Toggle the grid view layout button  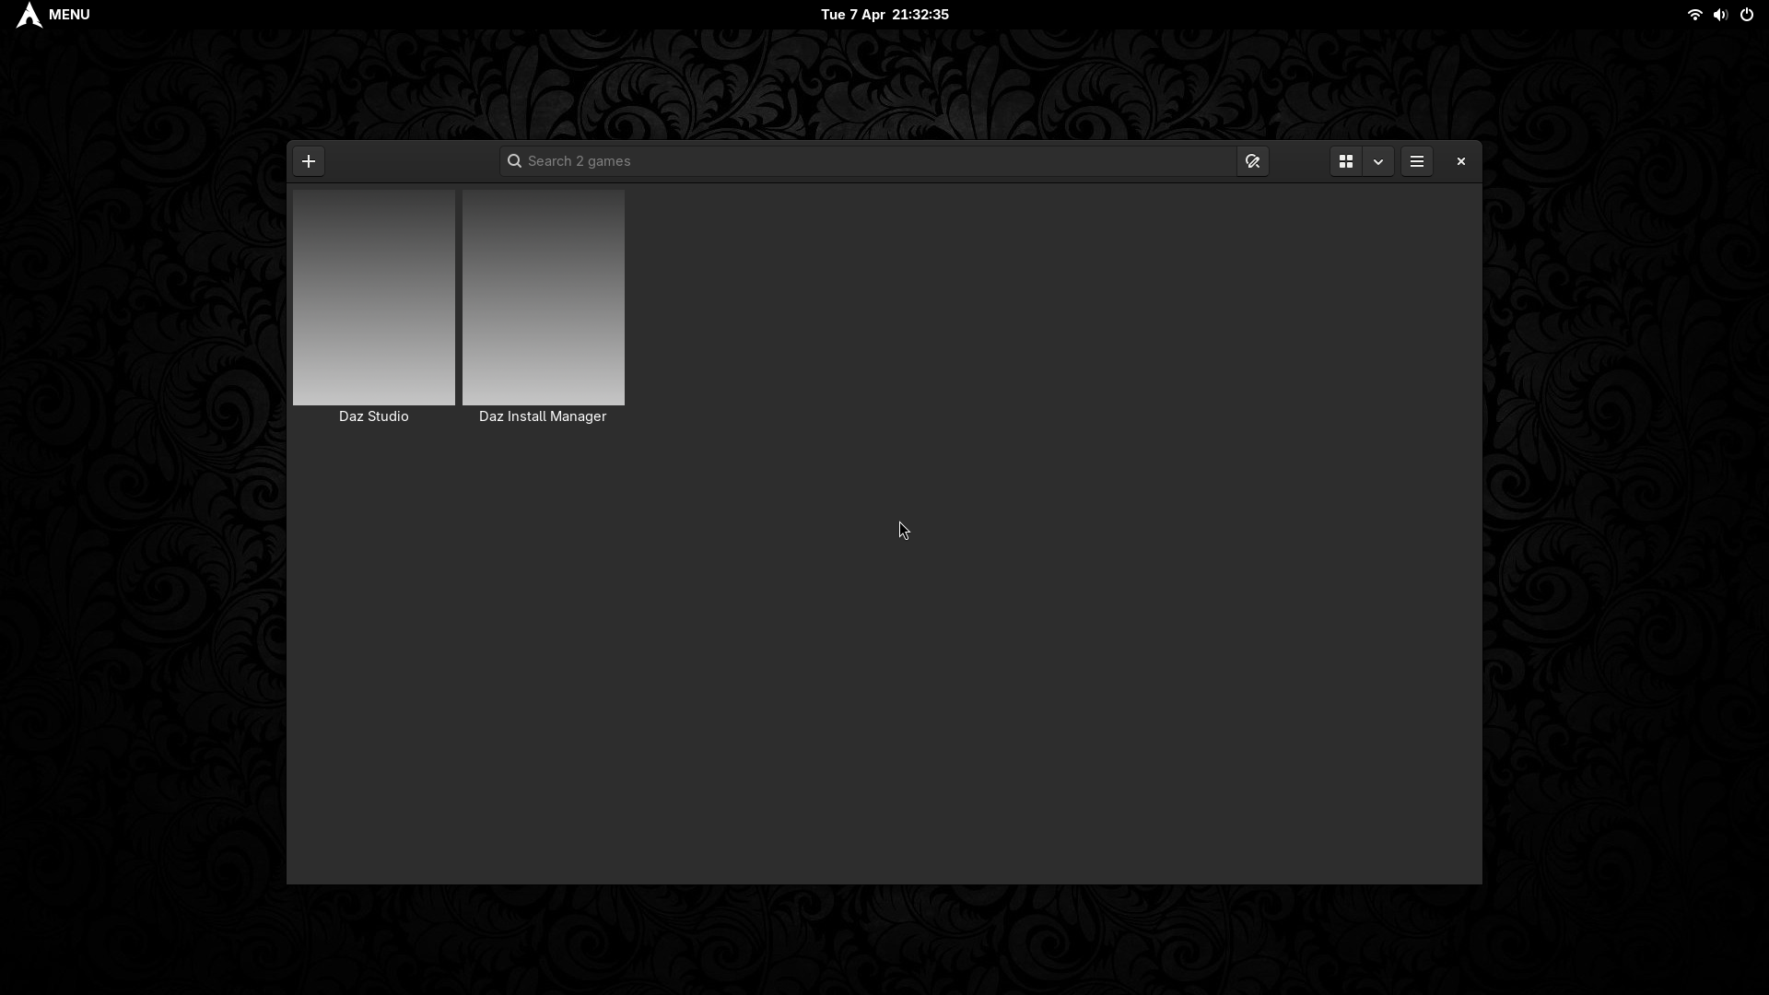pos(1346,161)
